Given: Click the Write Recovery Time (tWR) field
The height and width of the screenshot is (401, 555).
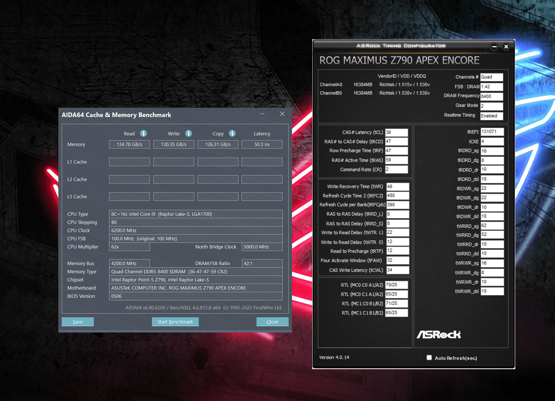Looking at the screenshot, I should pos(398,186).
